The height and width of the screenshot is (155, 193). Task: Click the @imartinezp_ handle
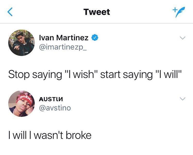pos(63,47)
